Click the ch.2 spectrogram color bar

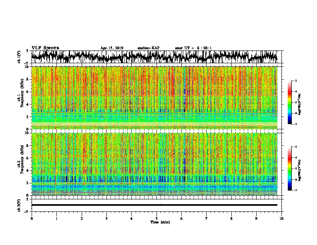pos(289,169)
